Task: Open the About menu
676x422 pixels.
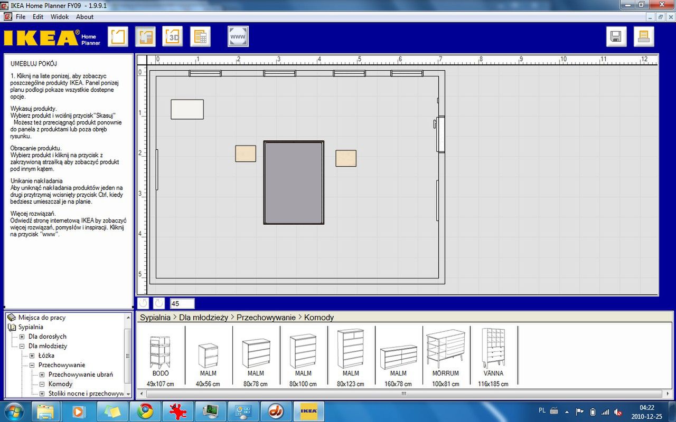Action: point(84,17)
